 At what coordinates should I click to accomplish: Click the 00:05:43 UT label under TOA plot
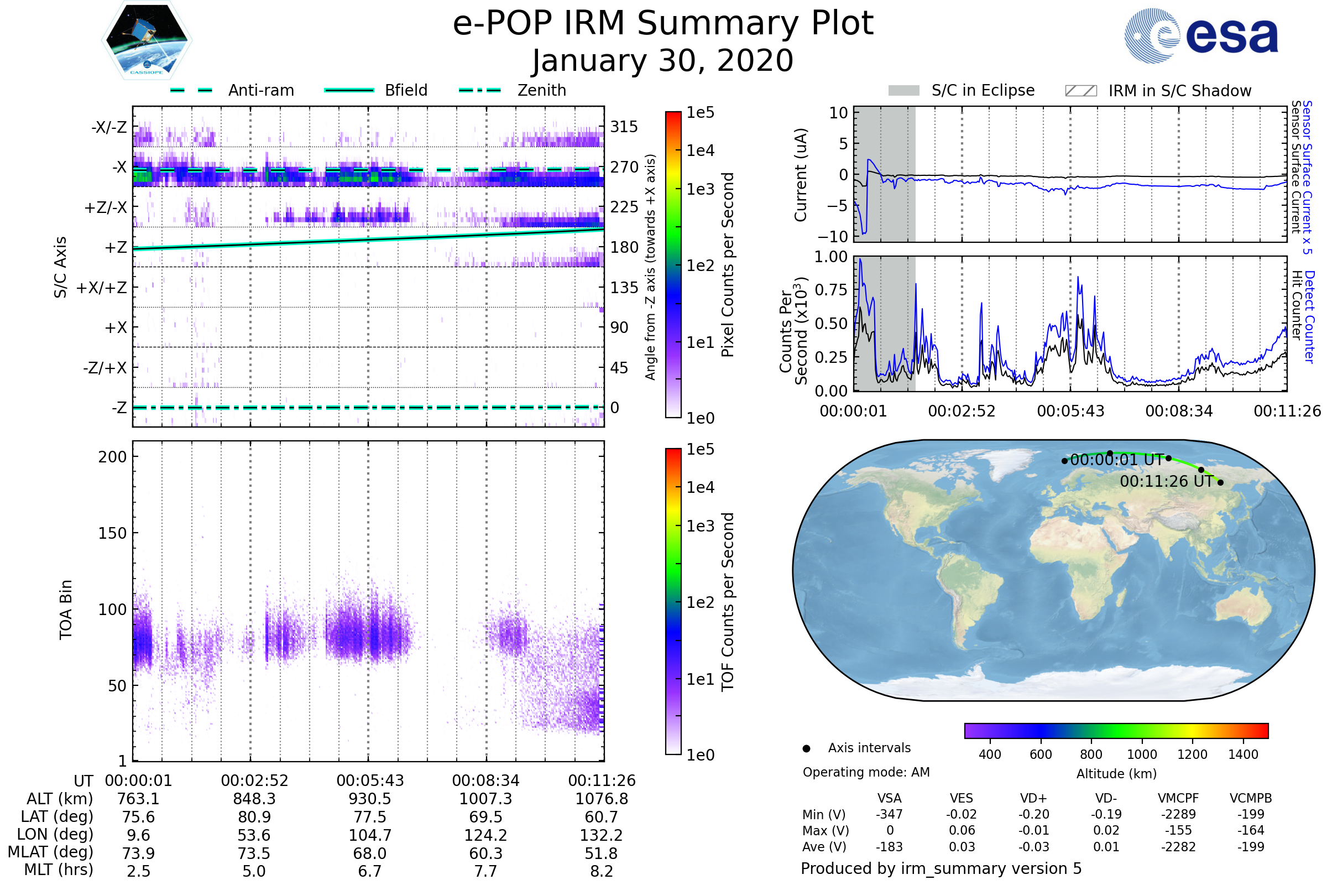(x=370, y=780)
